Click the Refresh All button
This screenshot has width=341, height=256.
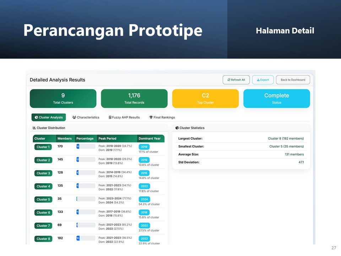[x=236, y=80]
